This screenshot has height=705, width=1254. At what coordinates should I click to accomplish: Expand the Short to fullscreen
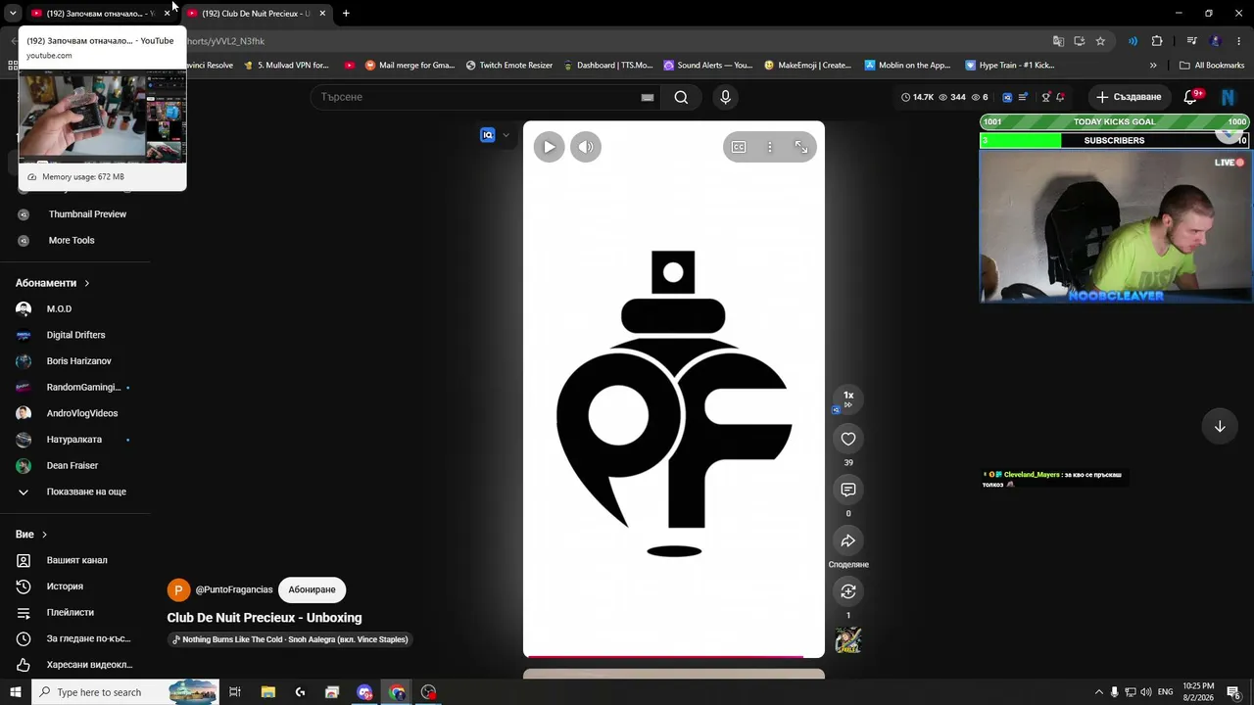(x=801, y=147)
